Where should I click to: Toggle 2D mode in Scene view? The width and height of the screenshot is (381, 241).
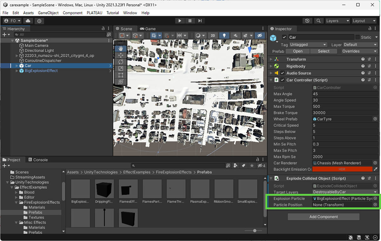(x=213, y=36)
